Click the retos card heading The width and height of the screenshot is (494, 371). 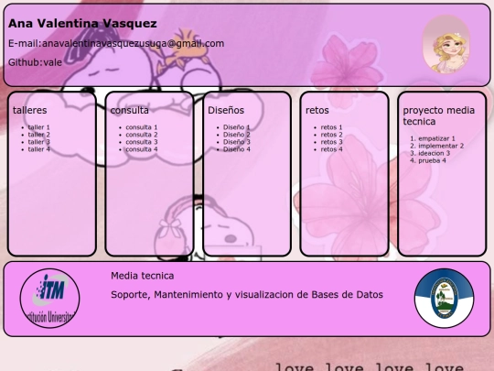coord(317,110)
